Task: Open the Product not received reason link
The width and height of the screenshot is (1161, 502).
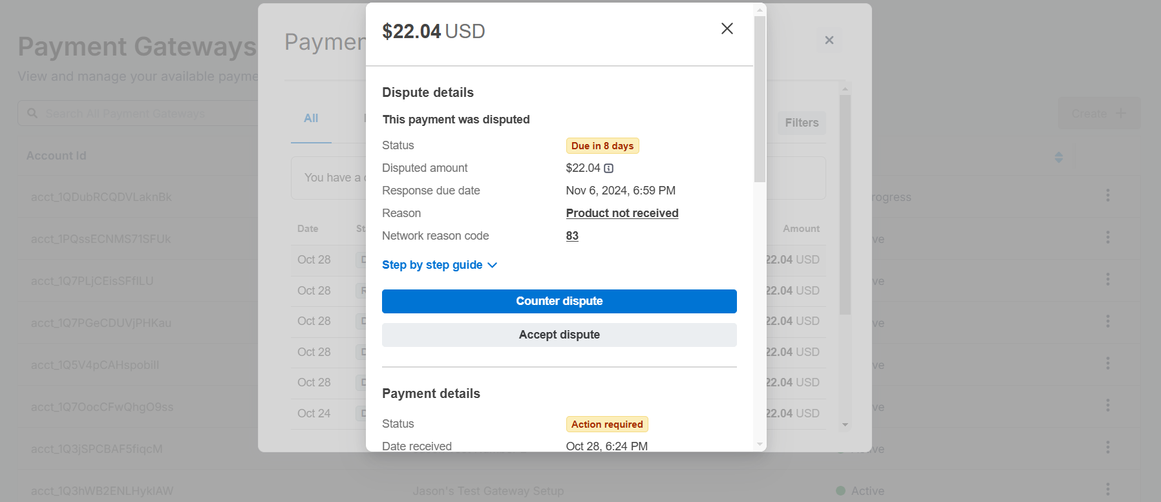Action: pyautogui.click(x=621, y=213)
